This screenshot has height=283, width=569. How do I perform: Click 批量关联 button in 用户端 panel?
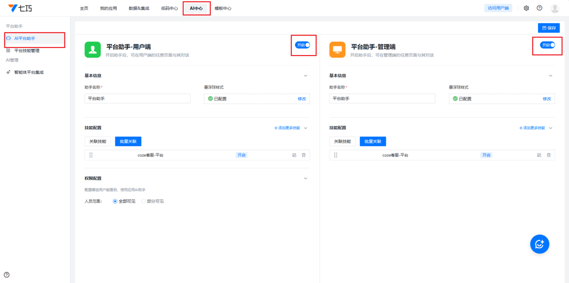point(128,141)
